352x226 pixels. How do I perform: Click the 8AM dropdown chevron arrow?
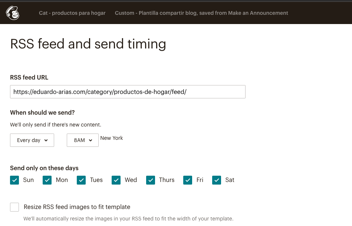coord(91,140)
